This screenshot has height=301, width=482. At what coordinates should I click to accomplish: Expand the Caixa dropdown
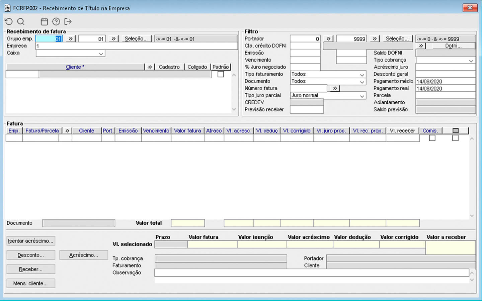(101, 54)
